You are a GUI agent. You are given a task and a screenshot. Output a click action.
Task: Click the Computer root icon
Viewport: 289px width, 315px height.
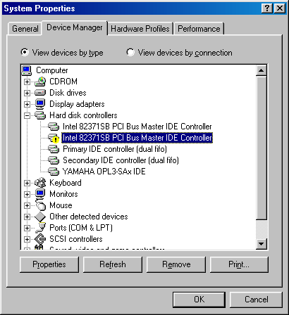[27, 70]
